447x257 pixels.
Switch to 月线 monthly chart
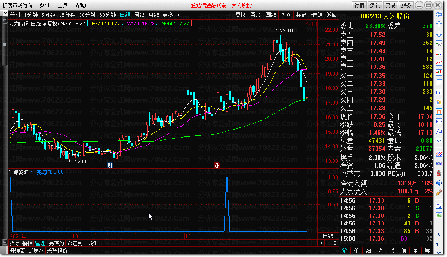(154, 15)
